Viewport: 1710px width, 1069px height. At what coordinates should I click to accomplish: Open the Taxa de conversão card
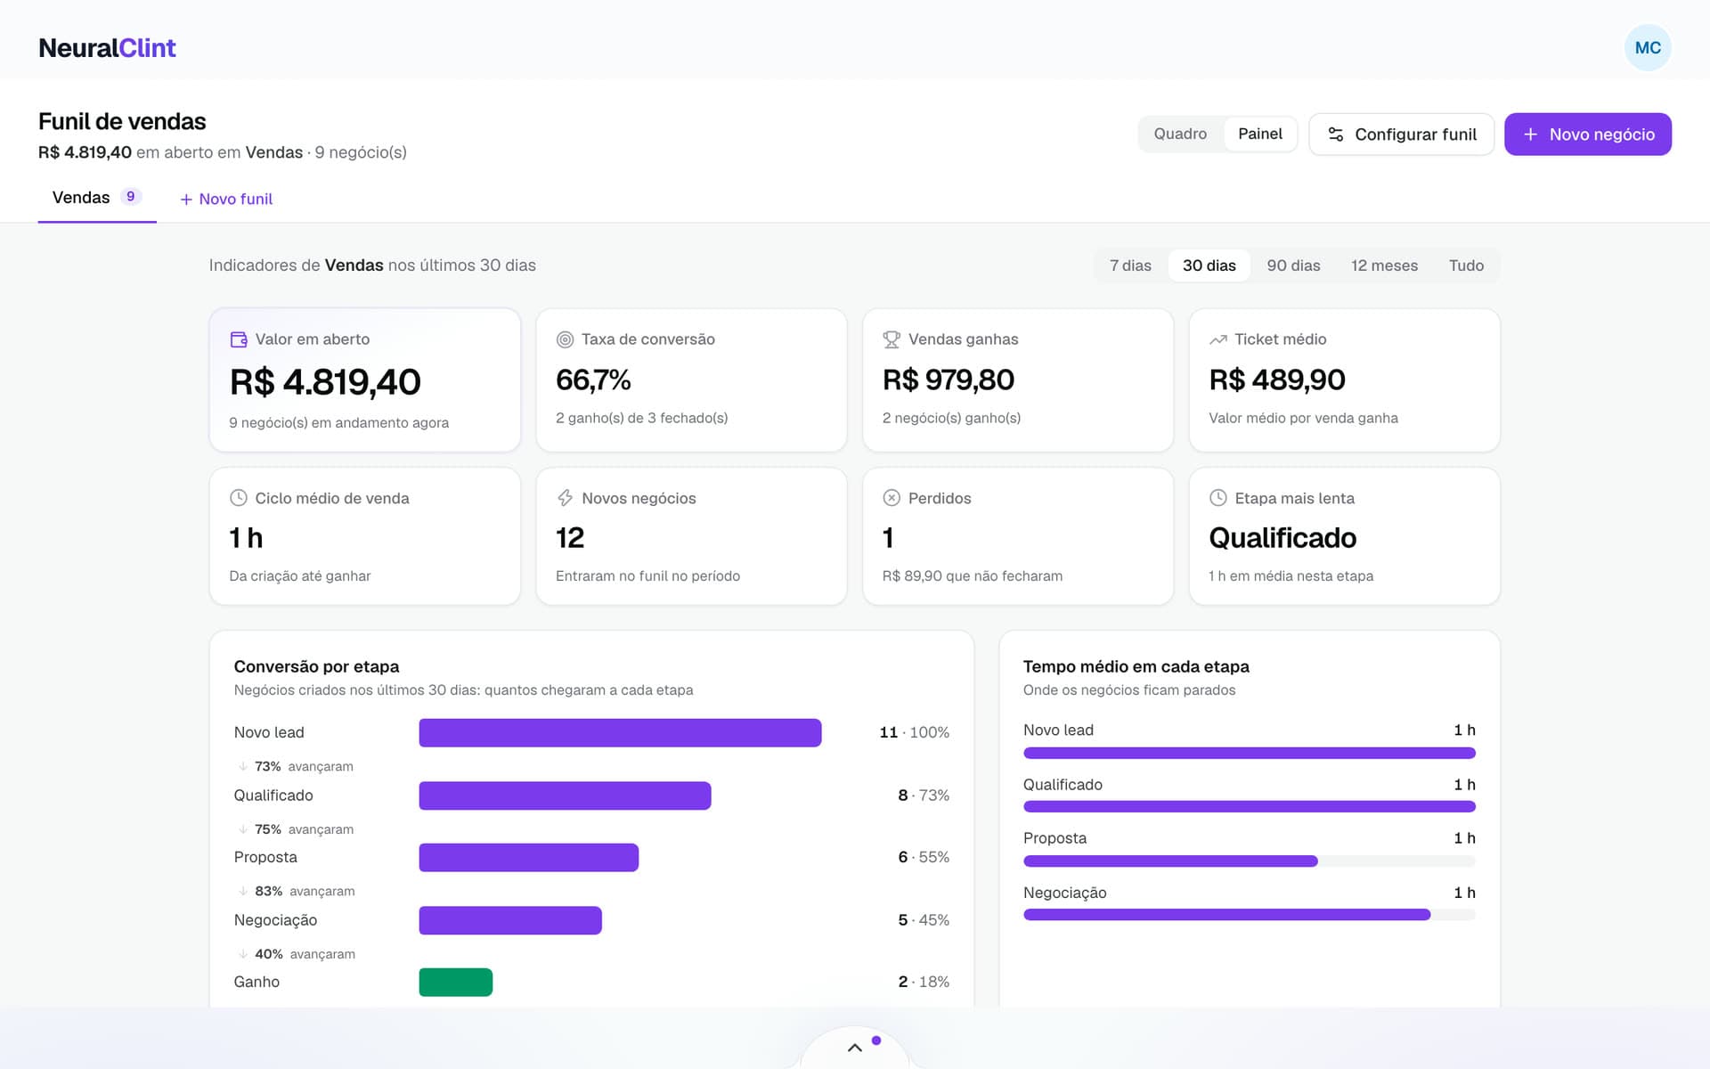tap(691, 379)
